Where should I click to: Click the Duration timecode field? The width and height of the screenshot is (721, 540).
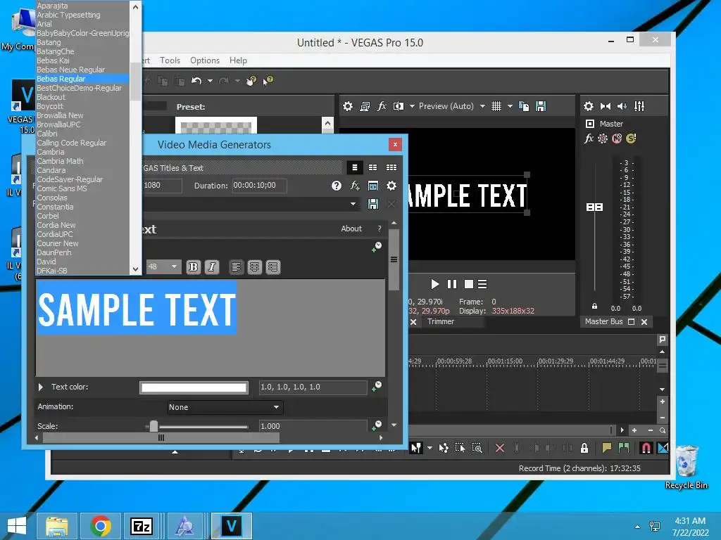click(x=259, y=186)
